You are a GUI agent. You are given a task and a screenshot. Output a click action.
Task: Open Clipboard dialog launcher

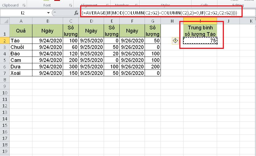pos(24,5)
